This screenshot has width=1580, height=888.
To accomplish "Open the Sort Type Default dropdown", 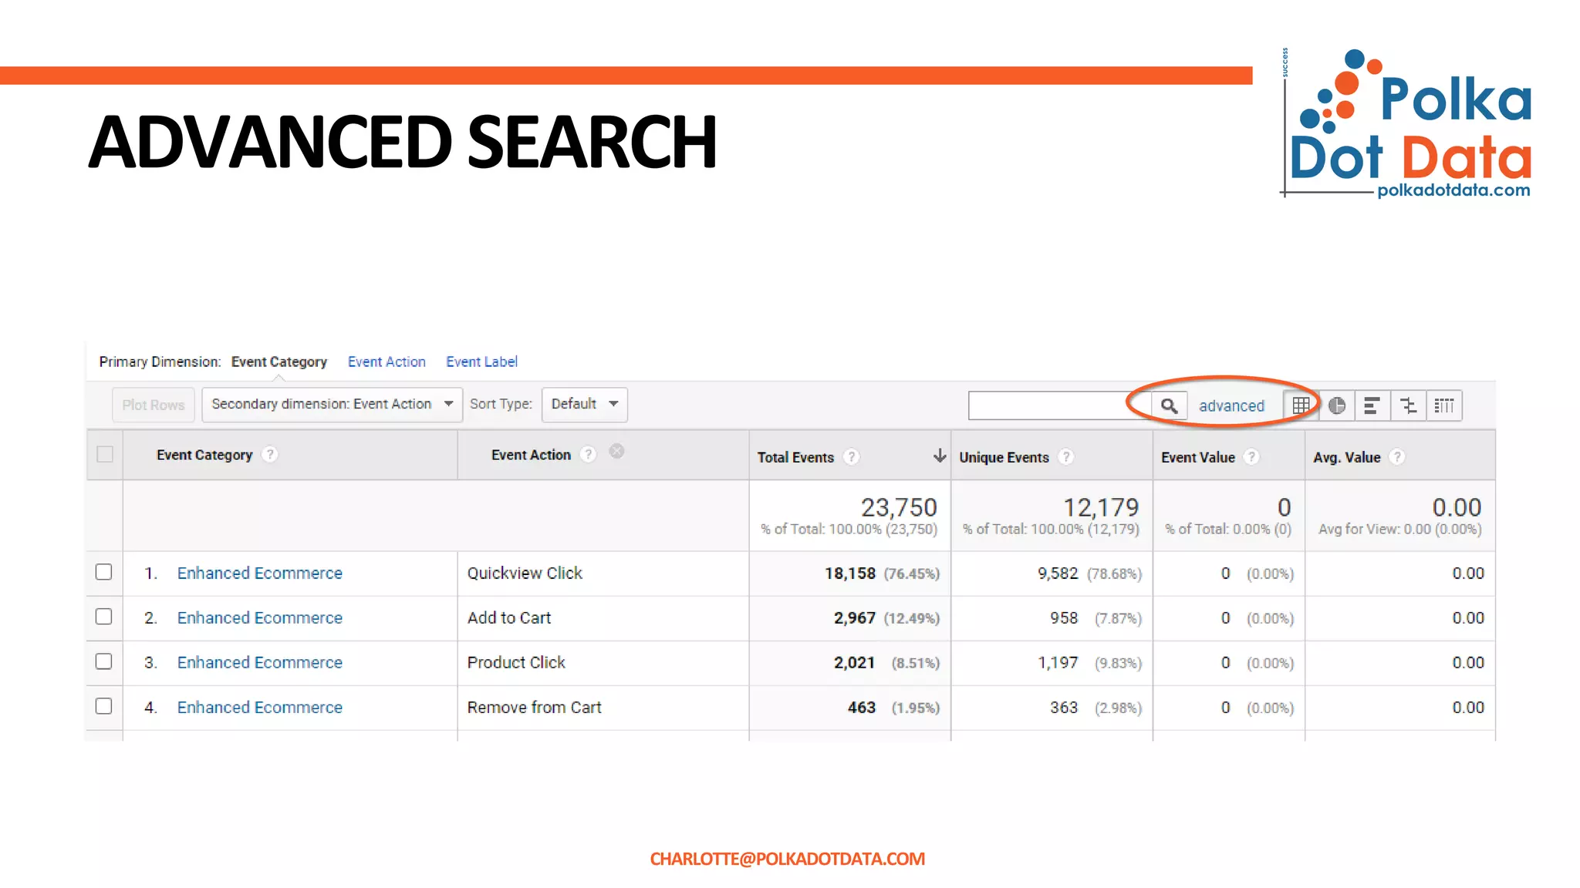I will tap(584, 405).
